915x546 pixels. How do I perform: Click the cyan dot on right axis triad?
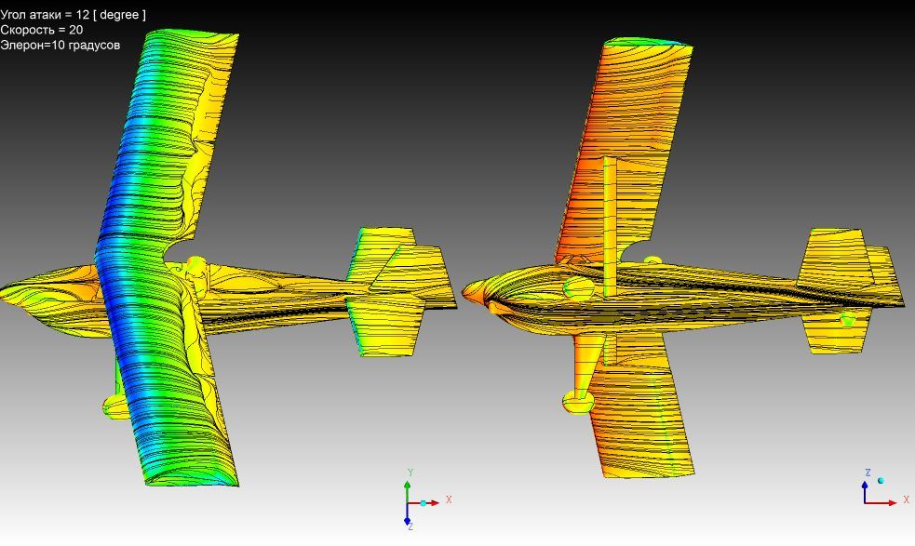[881, 481]
